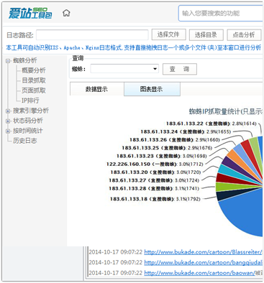Expand the 搜索引擎分析 tree node

8,111
